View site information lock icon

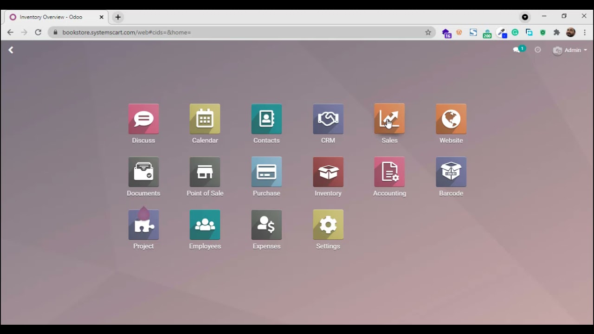coord(55,32)
